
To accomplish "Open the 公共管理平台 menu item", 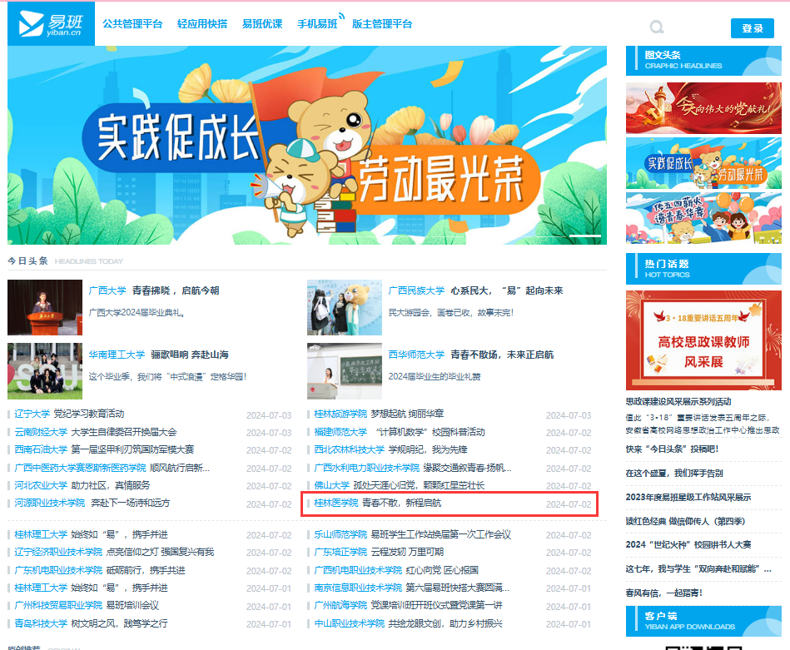I will click(x=132, y=24).
